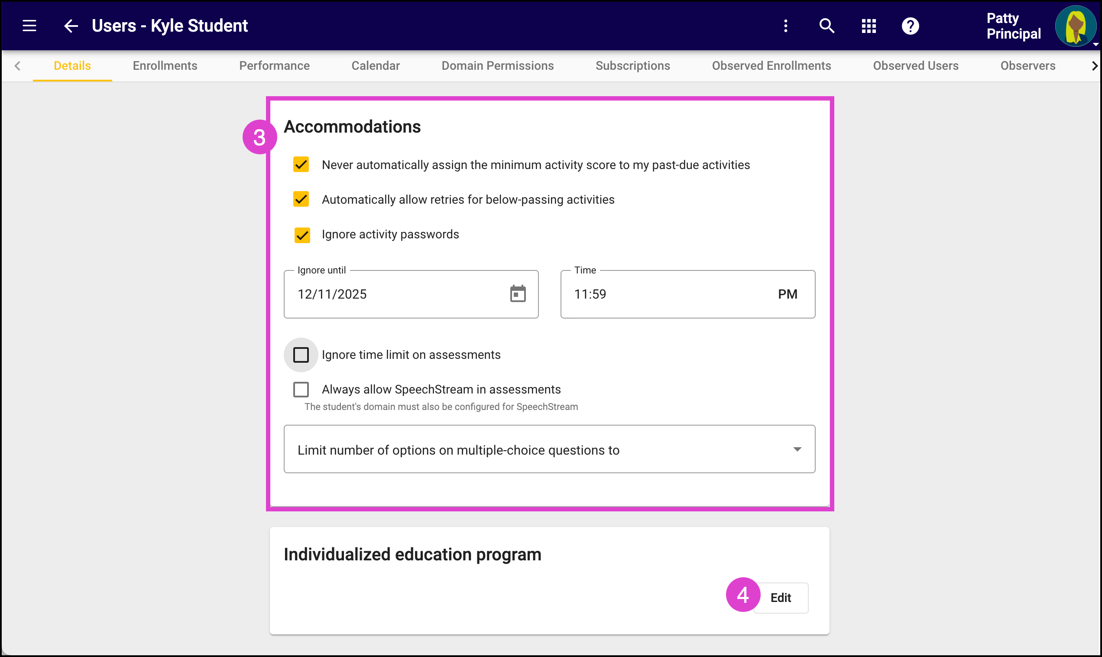This screenshot has width=1102, height=657.
Task: Open the Observed Enrollments tab
Action: coord(771,65)
